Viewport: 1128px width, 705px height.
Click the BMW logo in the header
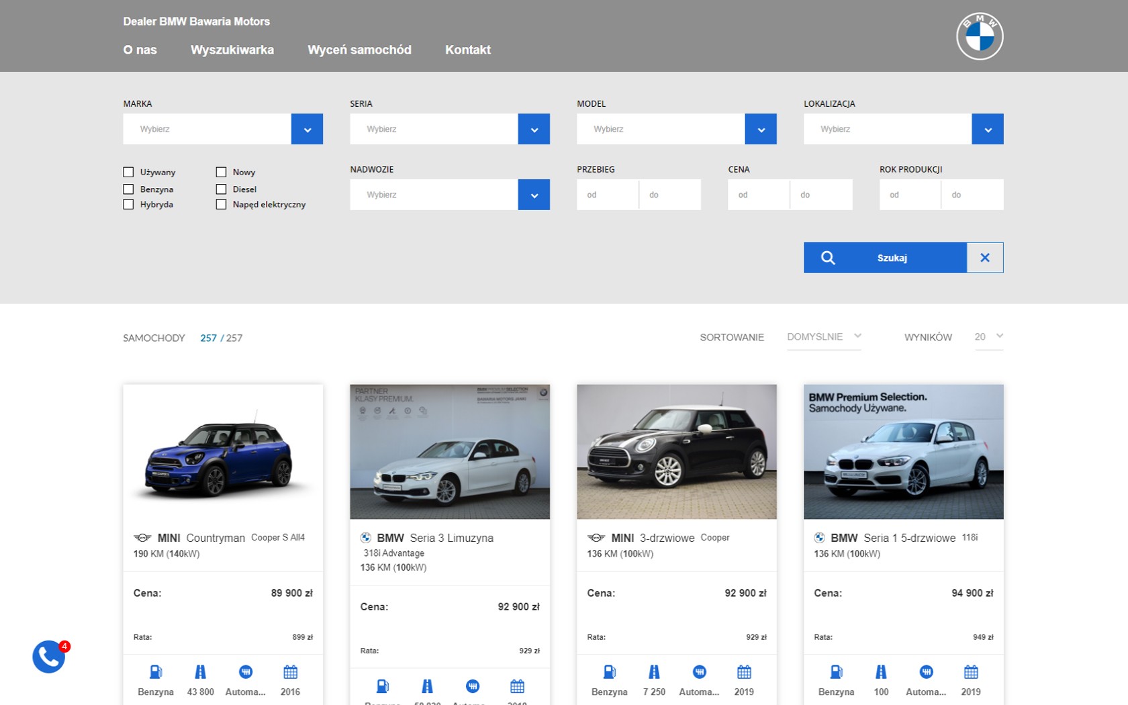tap(979, 36)
